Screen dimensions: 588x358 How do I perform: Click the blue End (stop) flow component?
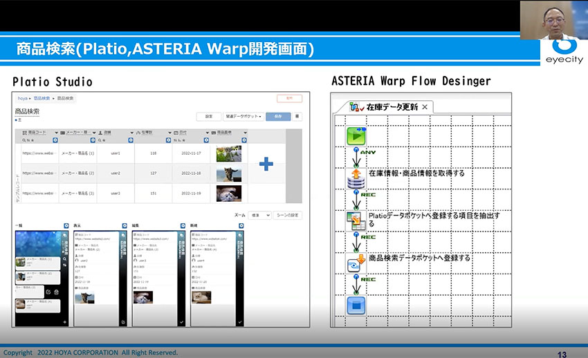coord(356,305)
